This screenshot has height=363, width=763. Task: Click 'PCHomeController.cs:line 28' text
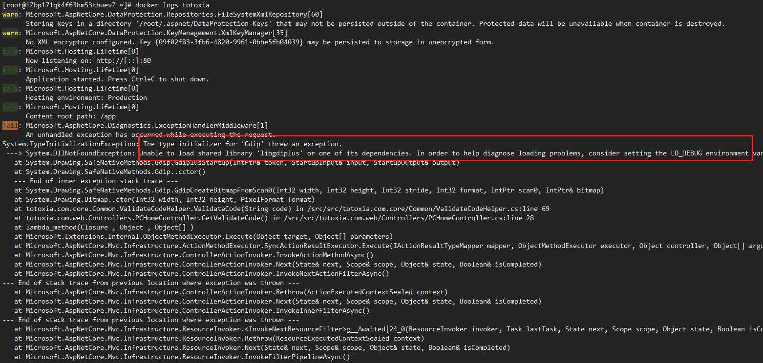[x=481, y=218]
